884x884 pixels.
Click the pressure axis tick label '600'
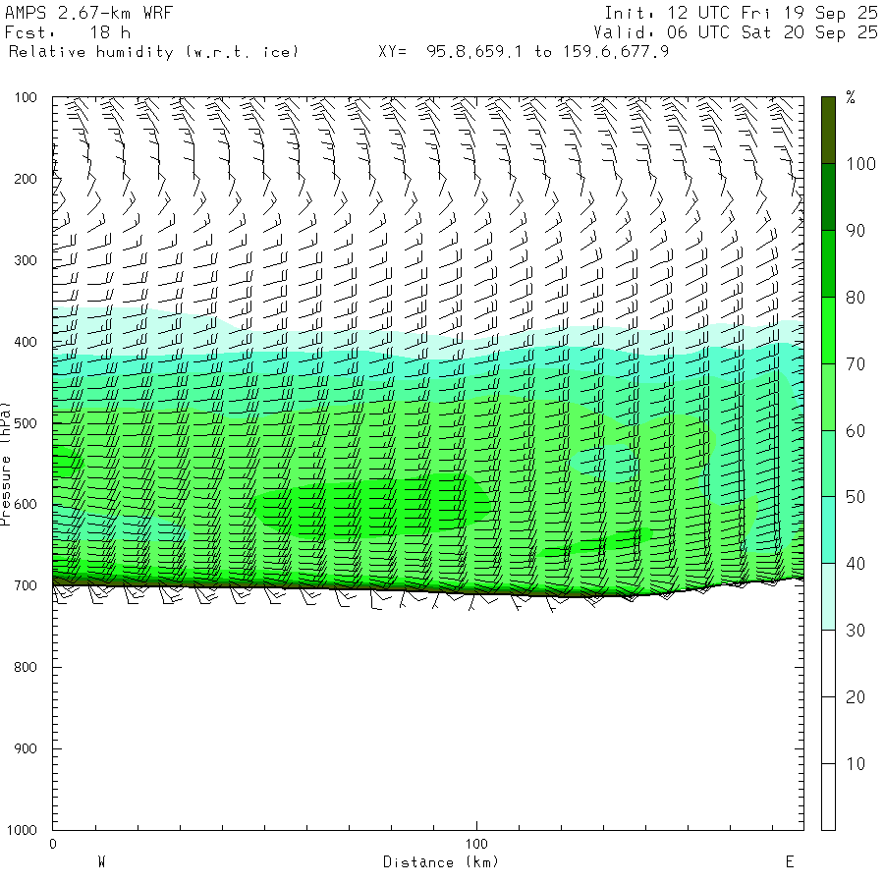[26, 505]
